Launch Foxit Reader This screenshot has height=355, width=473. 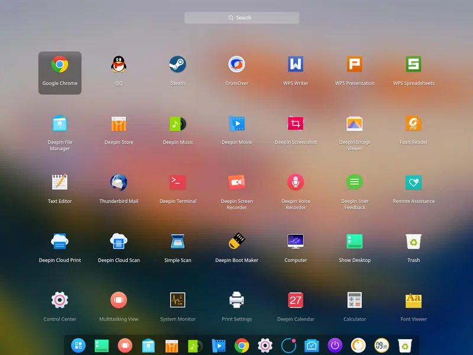pos(413,124)
